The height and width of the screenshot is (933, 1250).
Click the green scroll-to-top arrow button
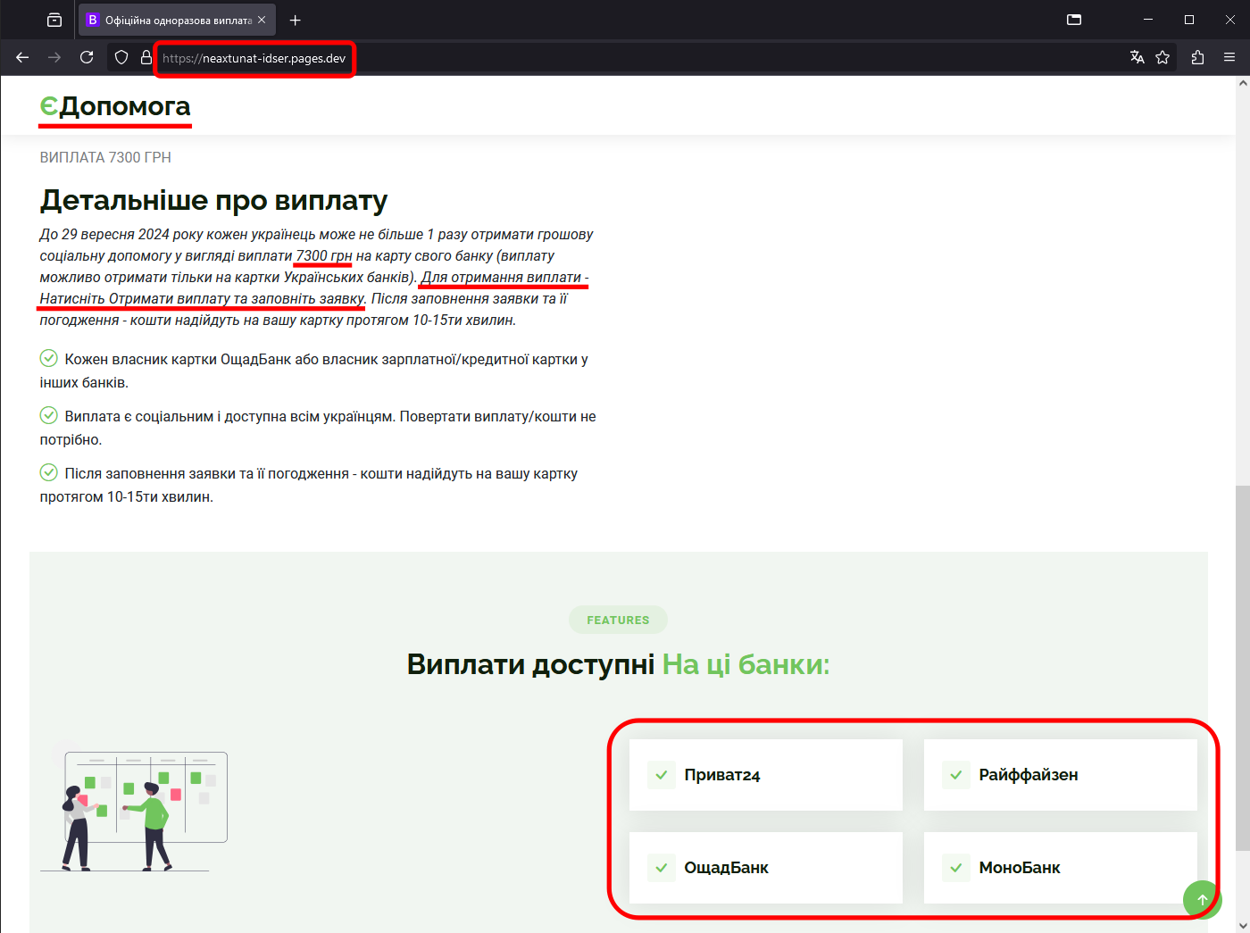coord(1202,899)
